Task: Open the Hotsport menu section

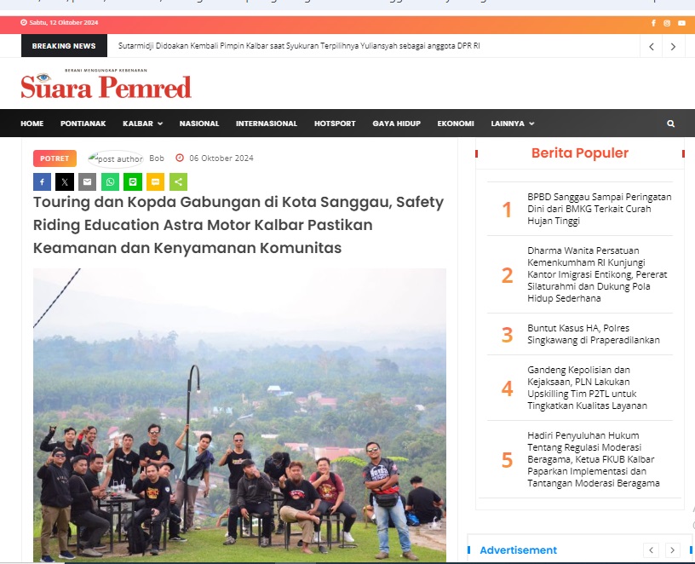Action: click(x=335, y=124)
